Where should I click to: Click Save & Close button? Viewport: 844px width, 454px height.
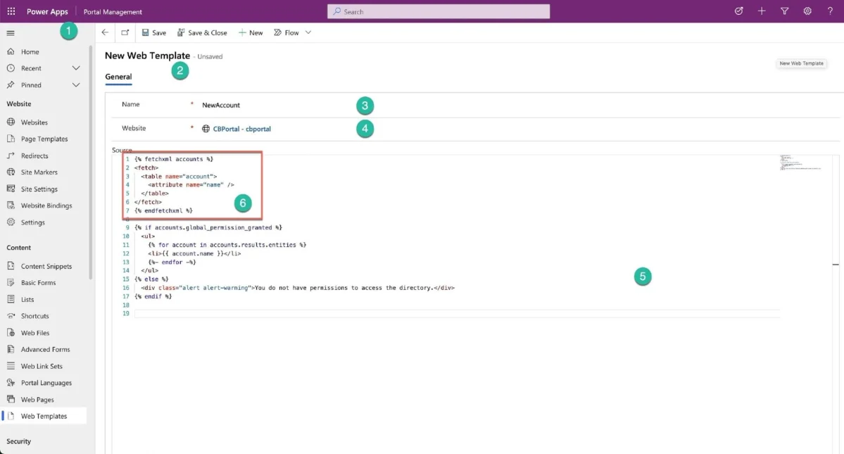pos(203,32)
